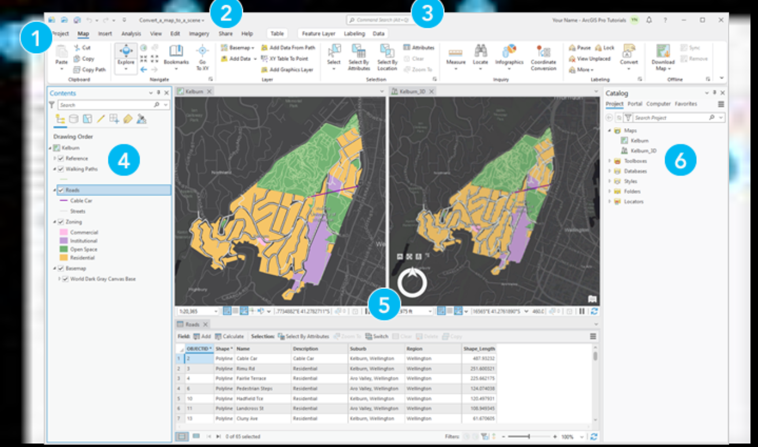Open Select By Location tool
This screenshot has height=447, width=758.
click(x=386, y=54)
